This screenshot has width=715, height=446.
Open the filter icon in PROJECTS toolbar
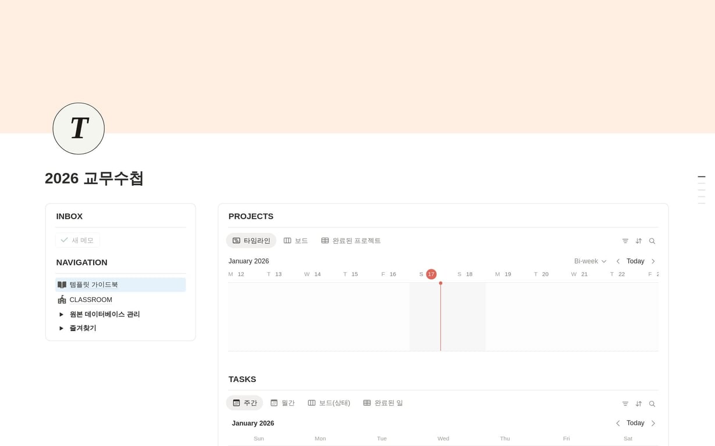625,240
